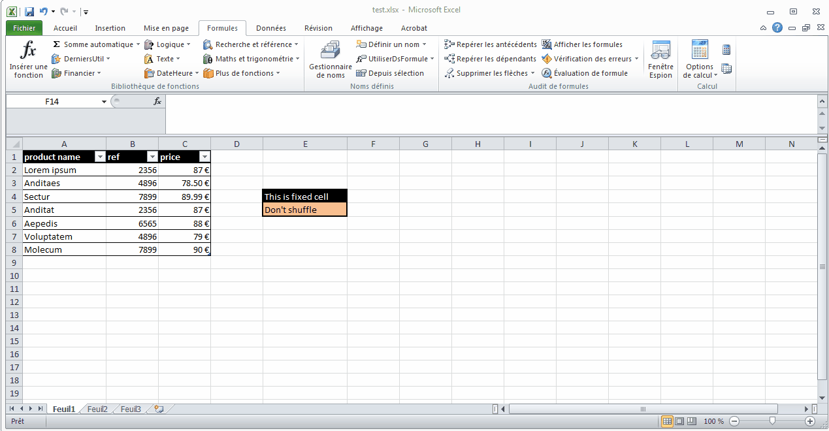
Task: Switch to the Affichage tab
Action: pyautogui.click(x=366, y=28)
